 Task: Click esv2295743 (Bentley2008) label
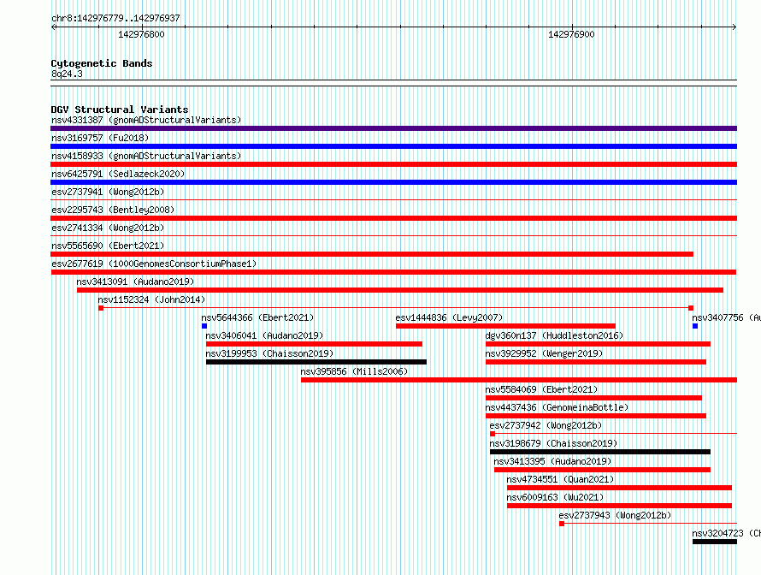[113, 210]
